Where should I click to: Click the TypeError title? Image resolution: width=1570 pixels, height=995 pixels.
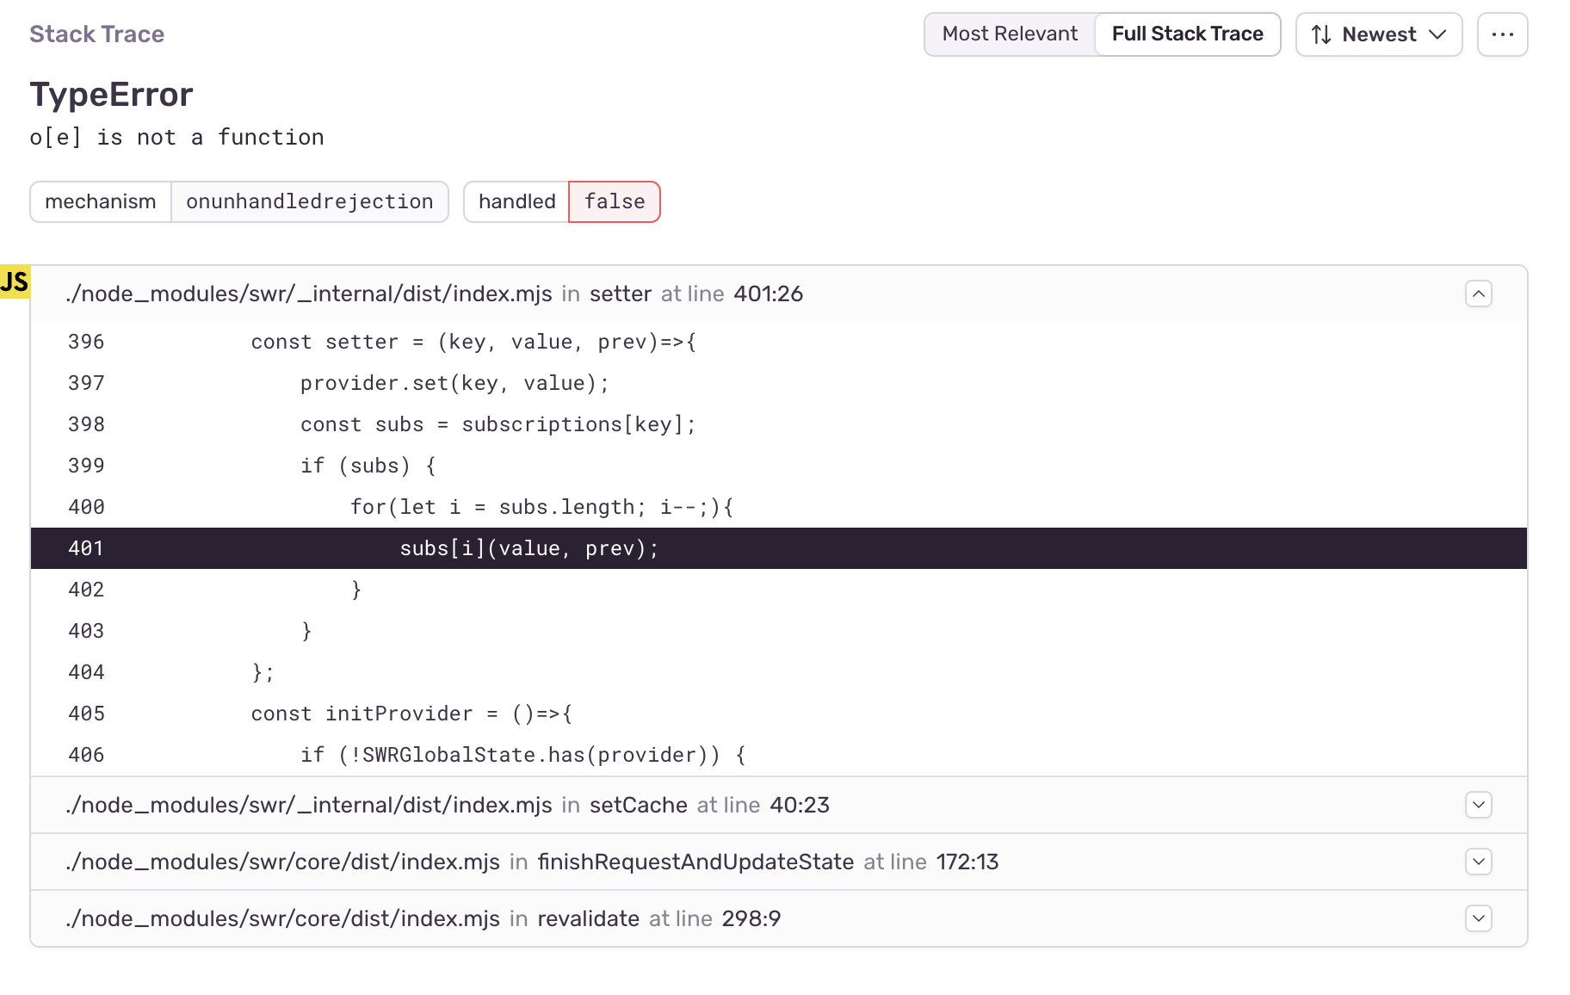point(111,94)
